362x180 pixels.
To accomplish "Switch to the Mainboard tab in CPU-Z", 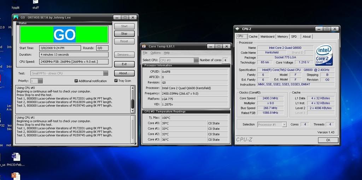I will click(267, 36).
